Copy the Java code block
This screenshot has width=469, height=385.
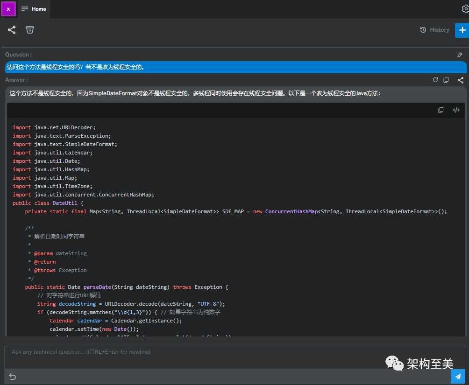click(441, 110)
